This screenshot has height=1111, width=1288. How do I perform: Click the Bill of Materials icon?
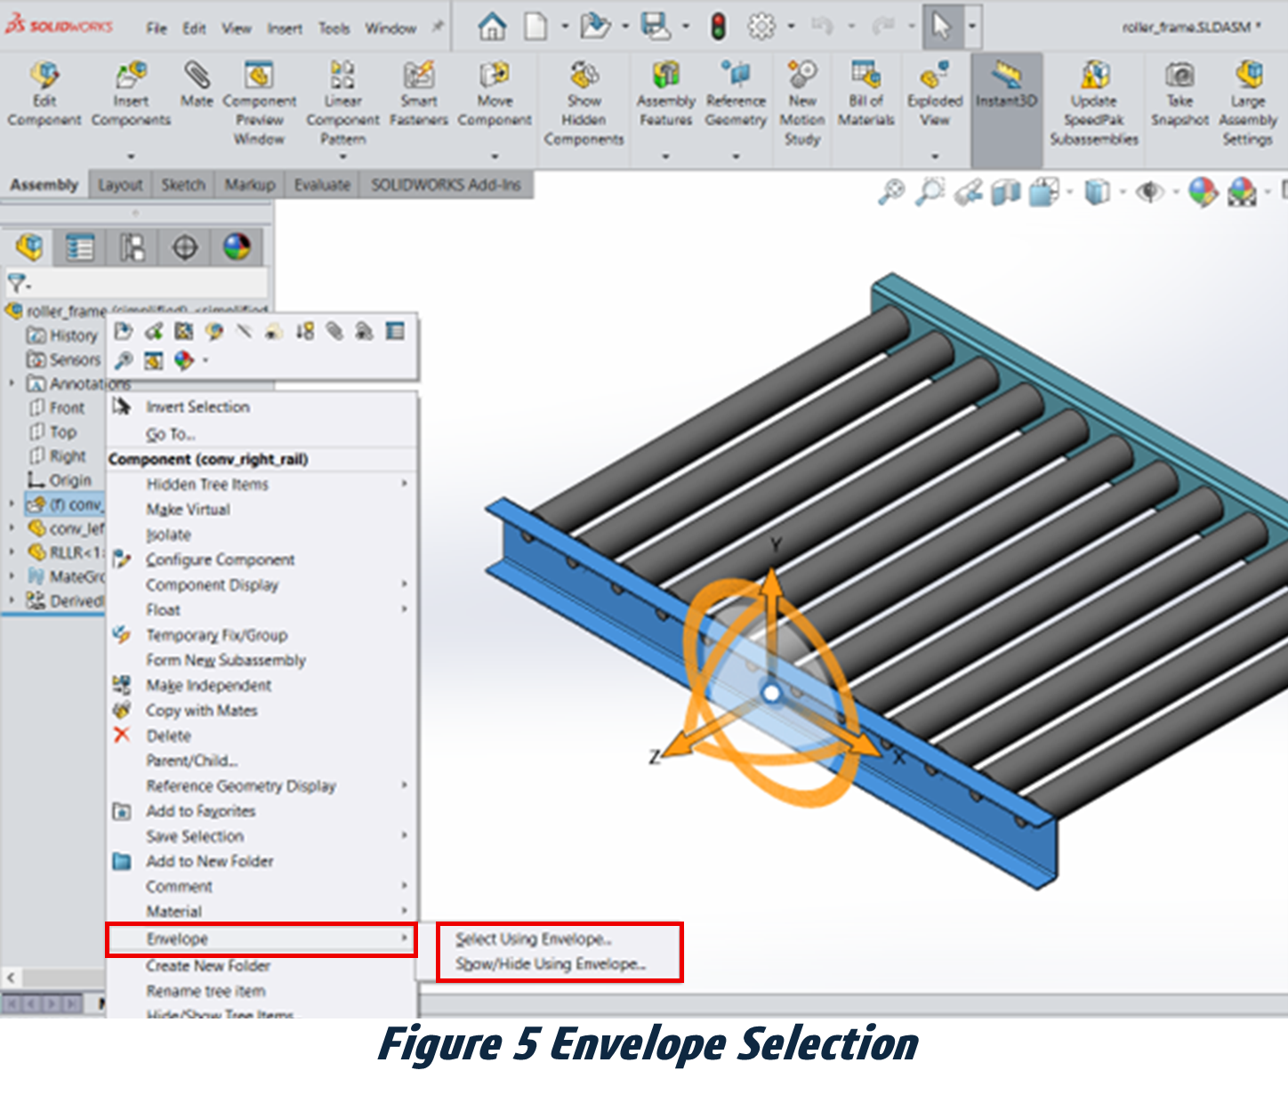point(865,76)
